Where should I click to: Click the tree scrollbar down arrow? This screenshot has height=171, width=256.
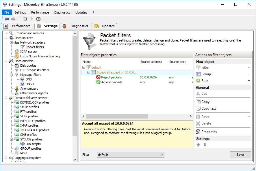click(x=75, y=160)
